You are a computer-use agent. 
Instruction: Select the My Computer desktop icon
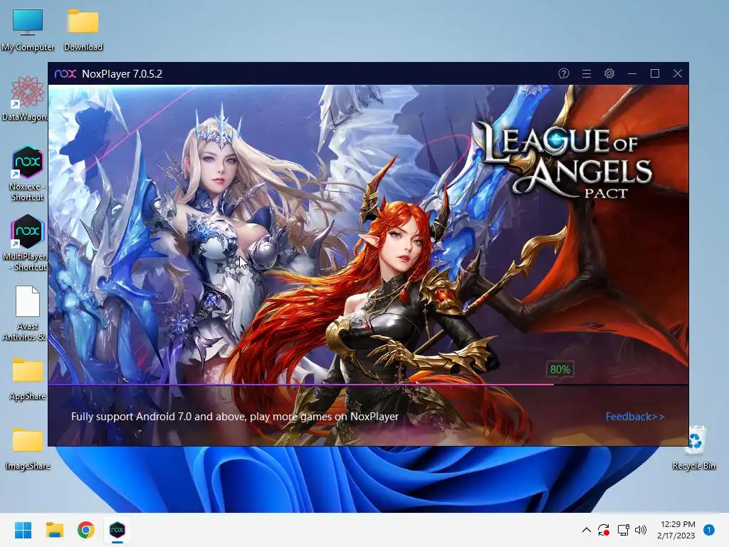coord(28,30)
